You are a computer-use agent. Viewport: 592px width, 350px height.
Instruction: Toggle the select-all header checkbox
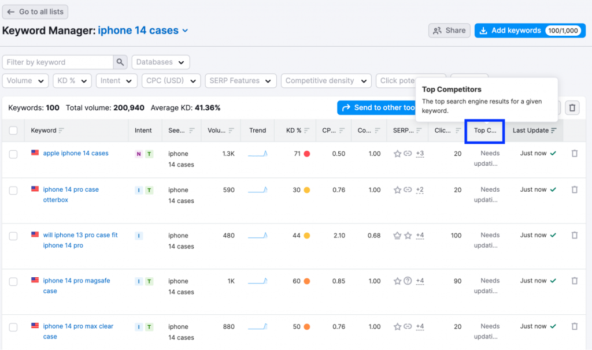tap(13, 131)
